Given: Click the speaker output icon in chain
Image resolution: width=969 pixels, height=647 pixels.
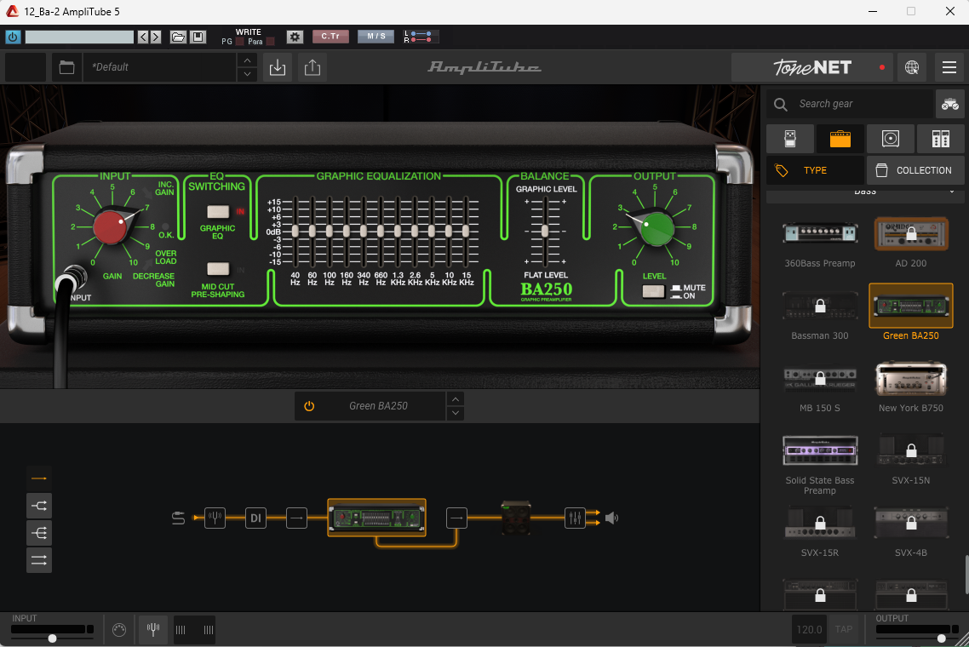Looking at the screenshot, I should click(611, 518).
